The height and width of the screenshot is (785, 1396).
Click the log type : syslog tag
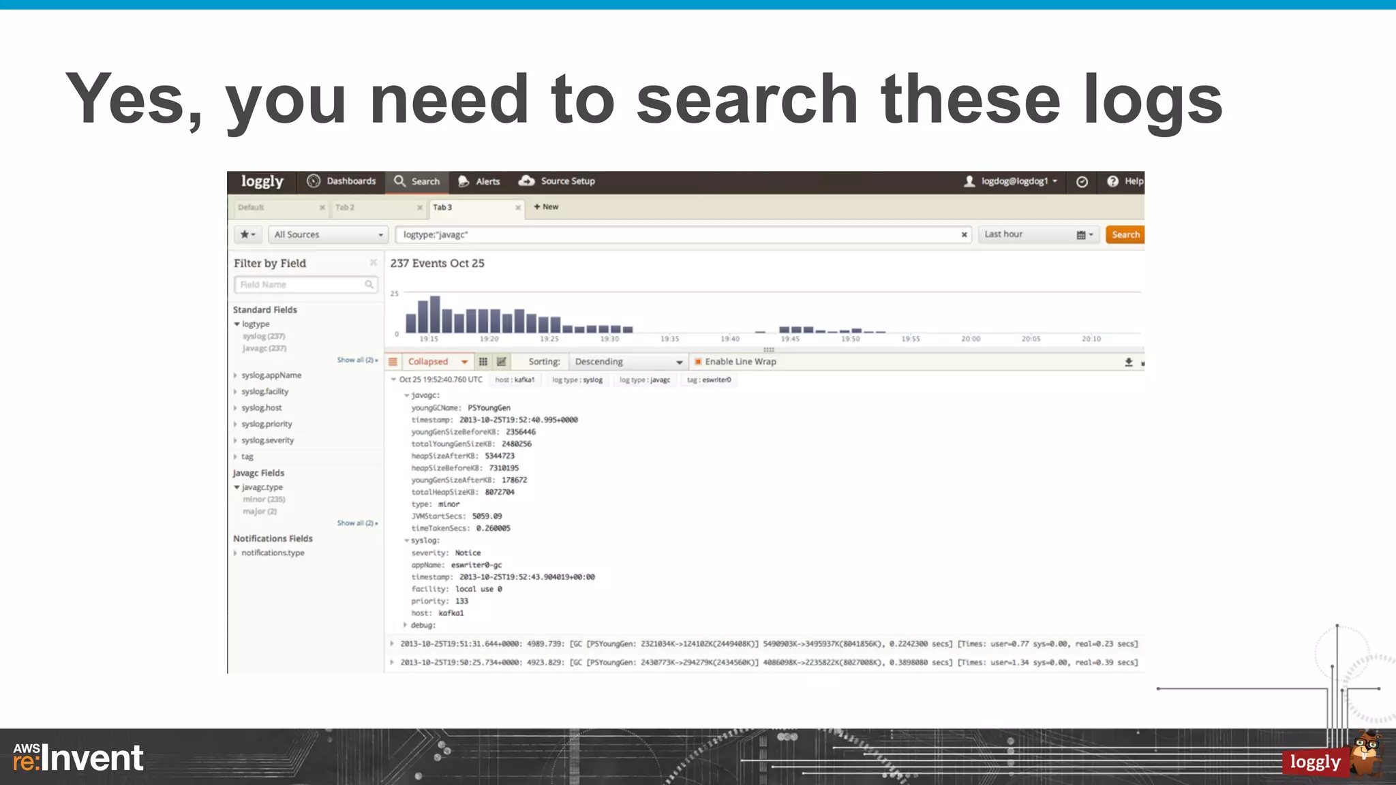point(577,380)
